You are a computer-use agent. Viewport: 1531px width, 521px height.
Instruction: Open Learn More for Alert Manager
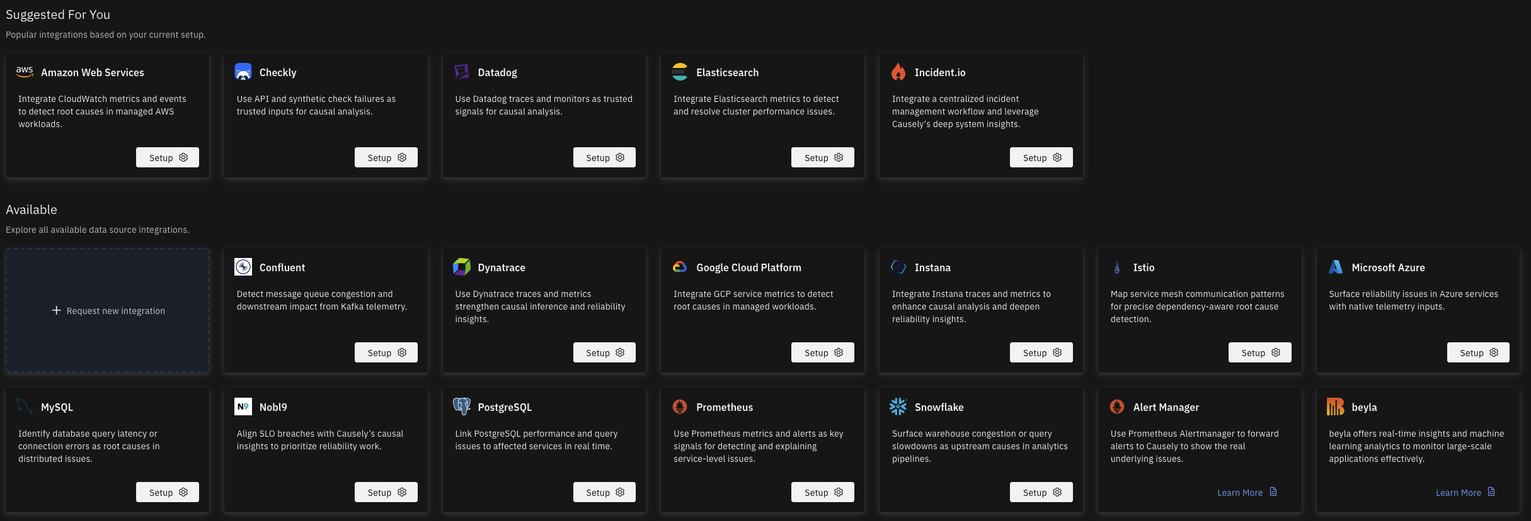coord(1247,492)
